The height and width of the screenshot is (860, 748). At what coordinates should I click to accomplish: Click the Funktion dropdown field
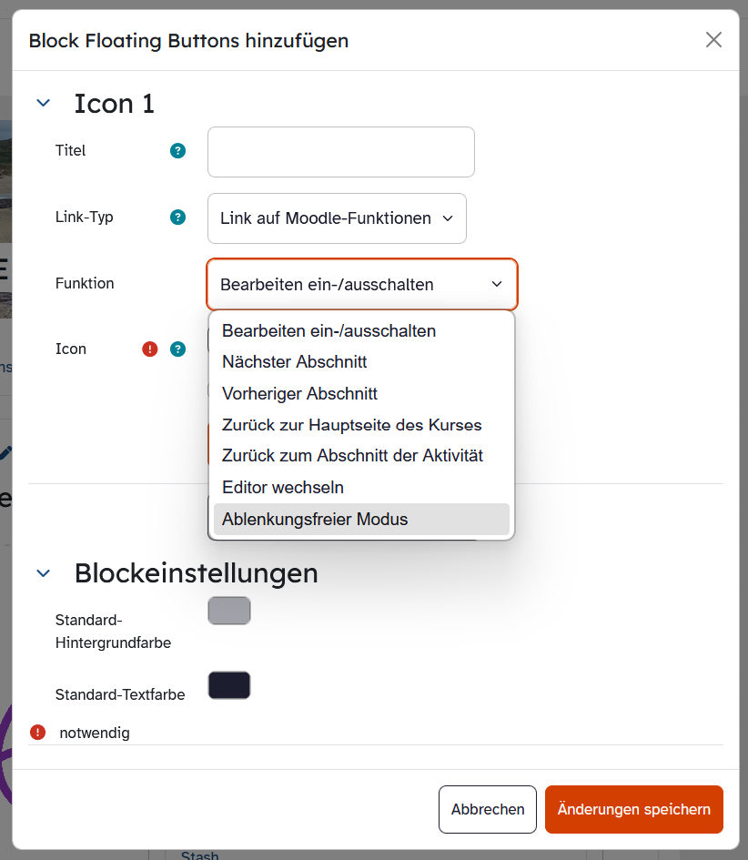click(x=362, y=284)
